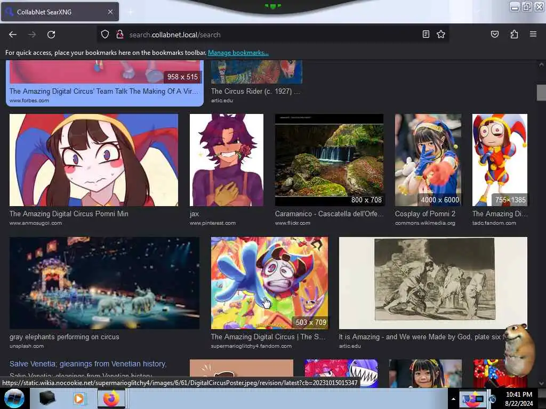Click the scrollbar up arrow

541,64
